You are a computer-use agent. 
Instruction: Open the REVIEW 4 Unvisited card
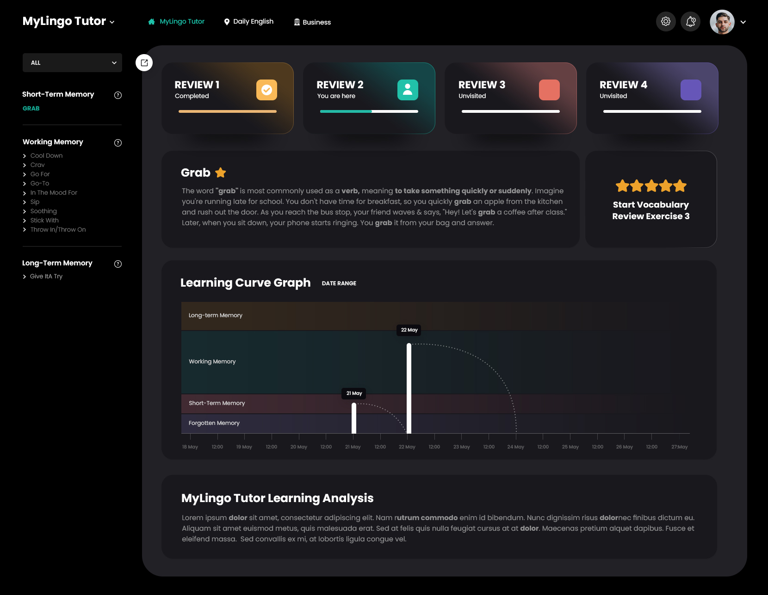(x=652, y=98)
